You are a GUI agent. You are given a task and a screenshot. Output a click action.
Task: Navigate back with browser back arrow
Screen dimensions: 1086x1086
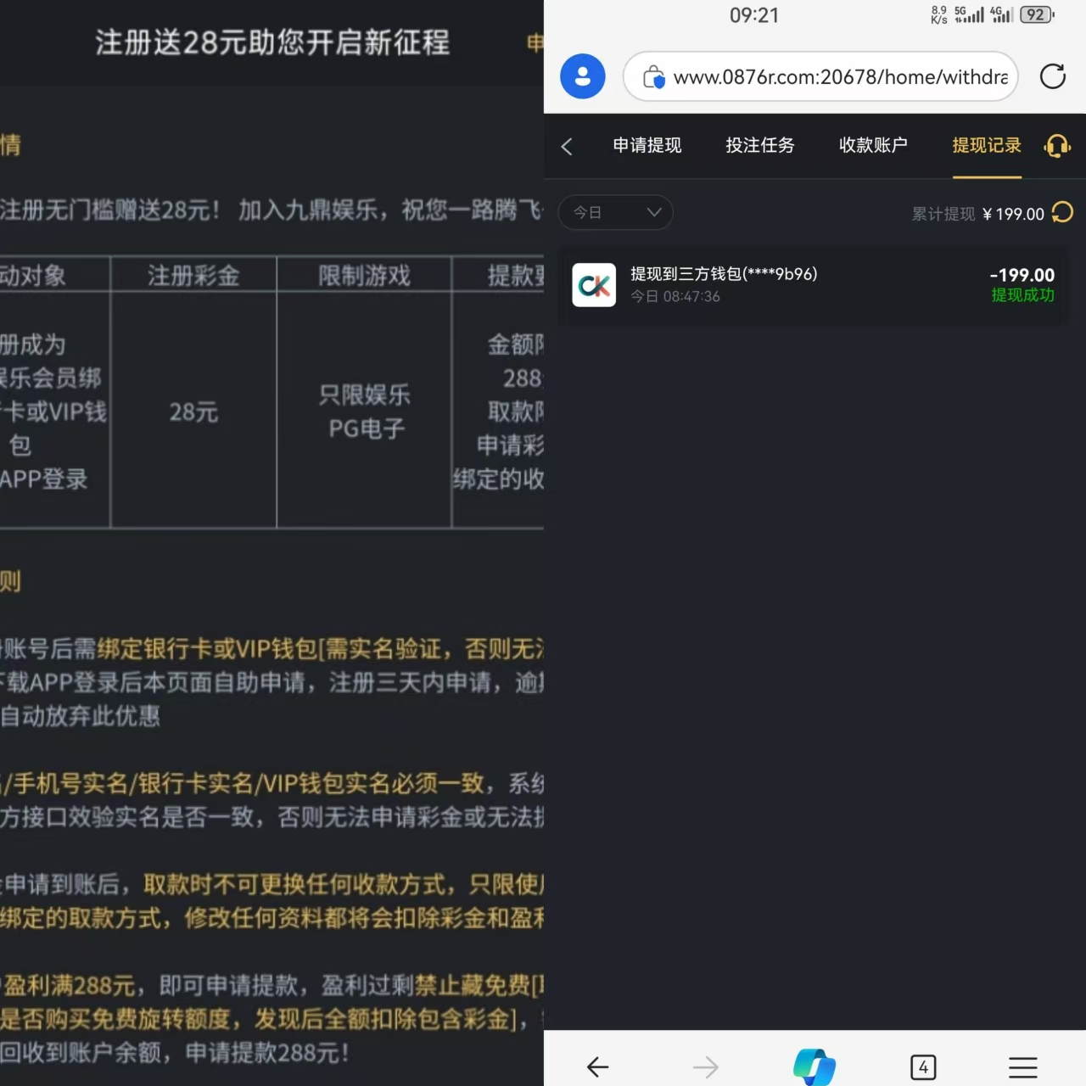click(598, 1066)
